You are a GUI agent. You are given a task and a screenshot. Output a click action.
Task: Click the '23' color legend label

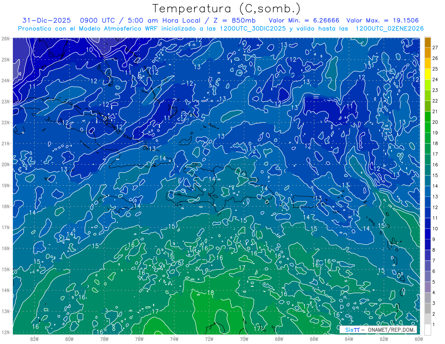point(435,90)
